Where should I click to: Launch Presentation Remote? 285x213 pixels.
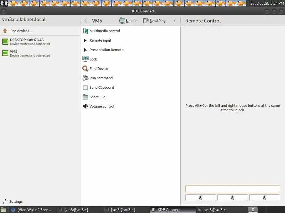pyautogui.click(x=130, y=50)
